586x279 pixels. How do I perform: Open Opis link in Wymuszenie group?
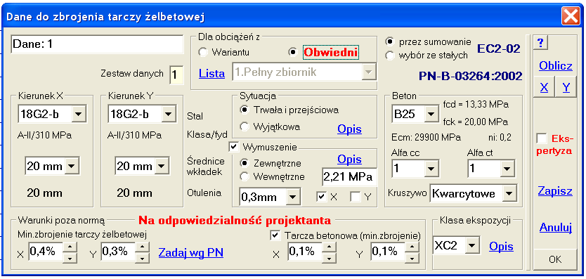[349, 159]
